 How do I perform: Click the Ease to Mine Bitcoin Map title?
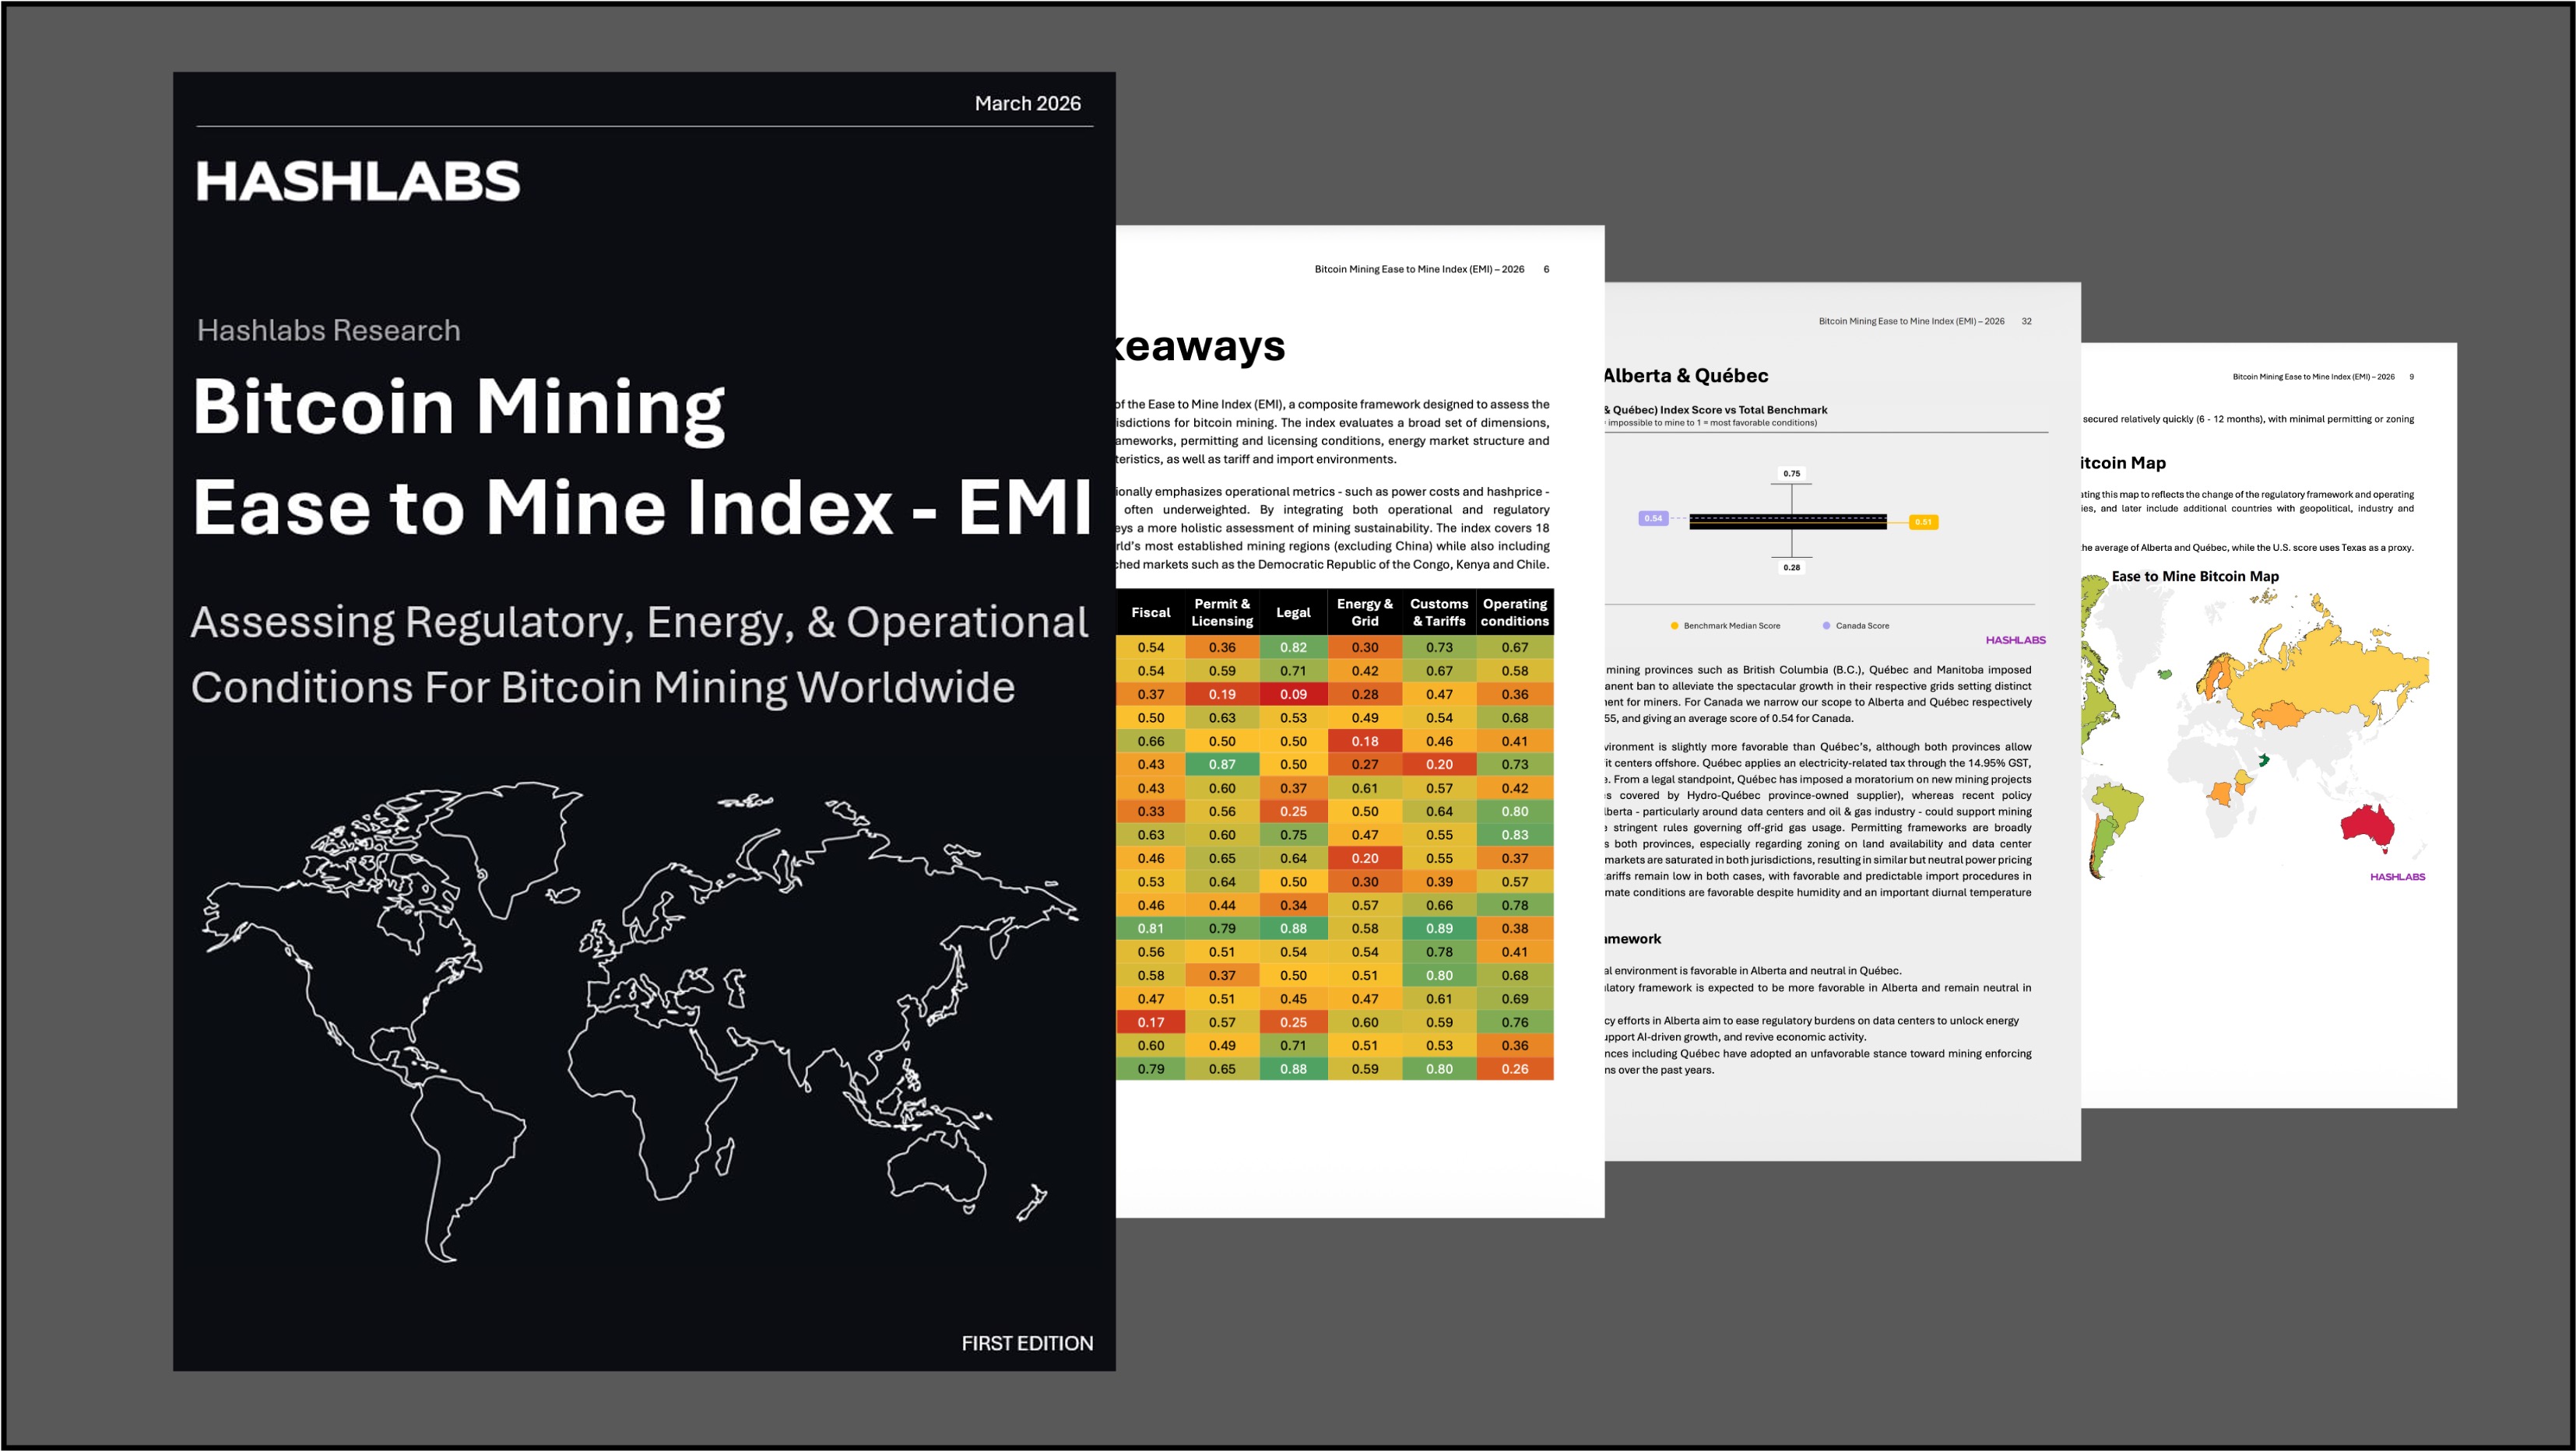pyautogui.click(x=2195, y=576)
